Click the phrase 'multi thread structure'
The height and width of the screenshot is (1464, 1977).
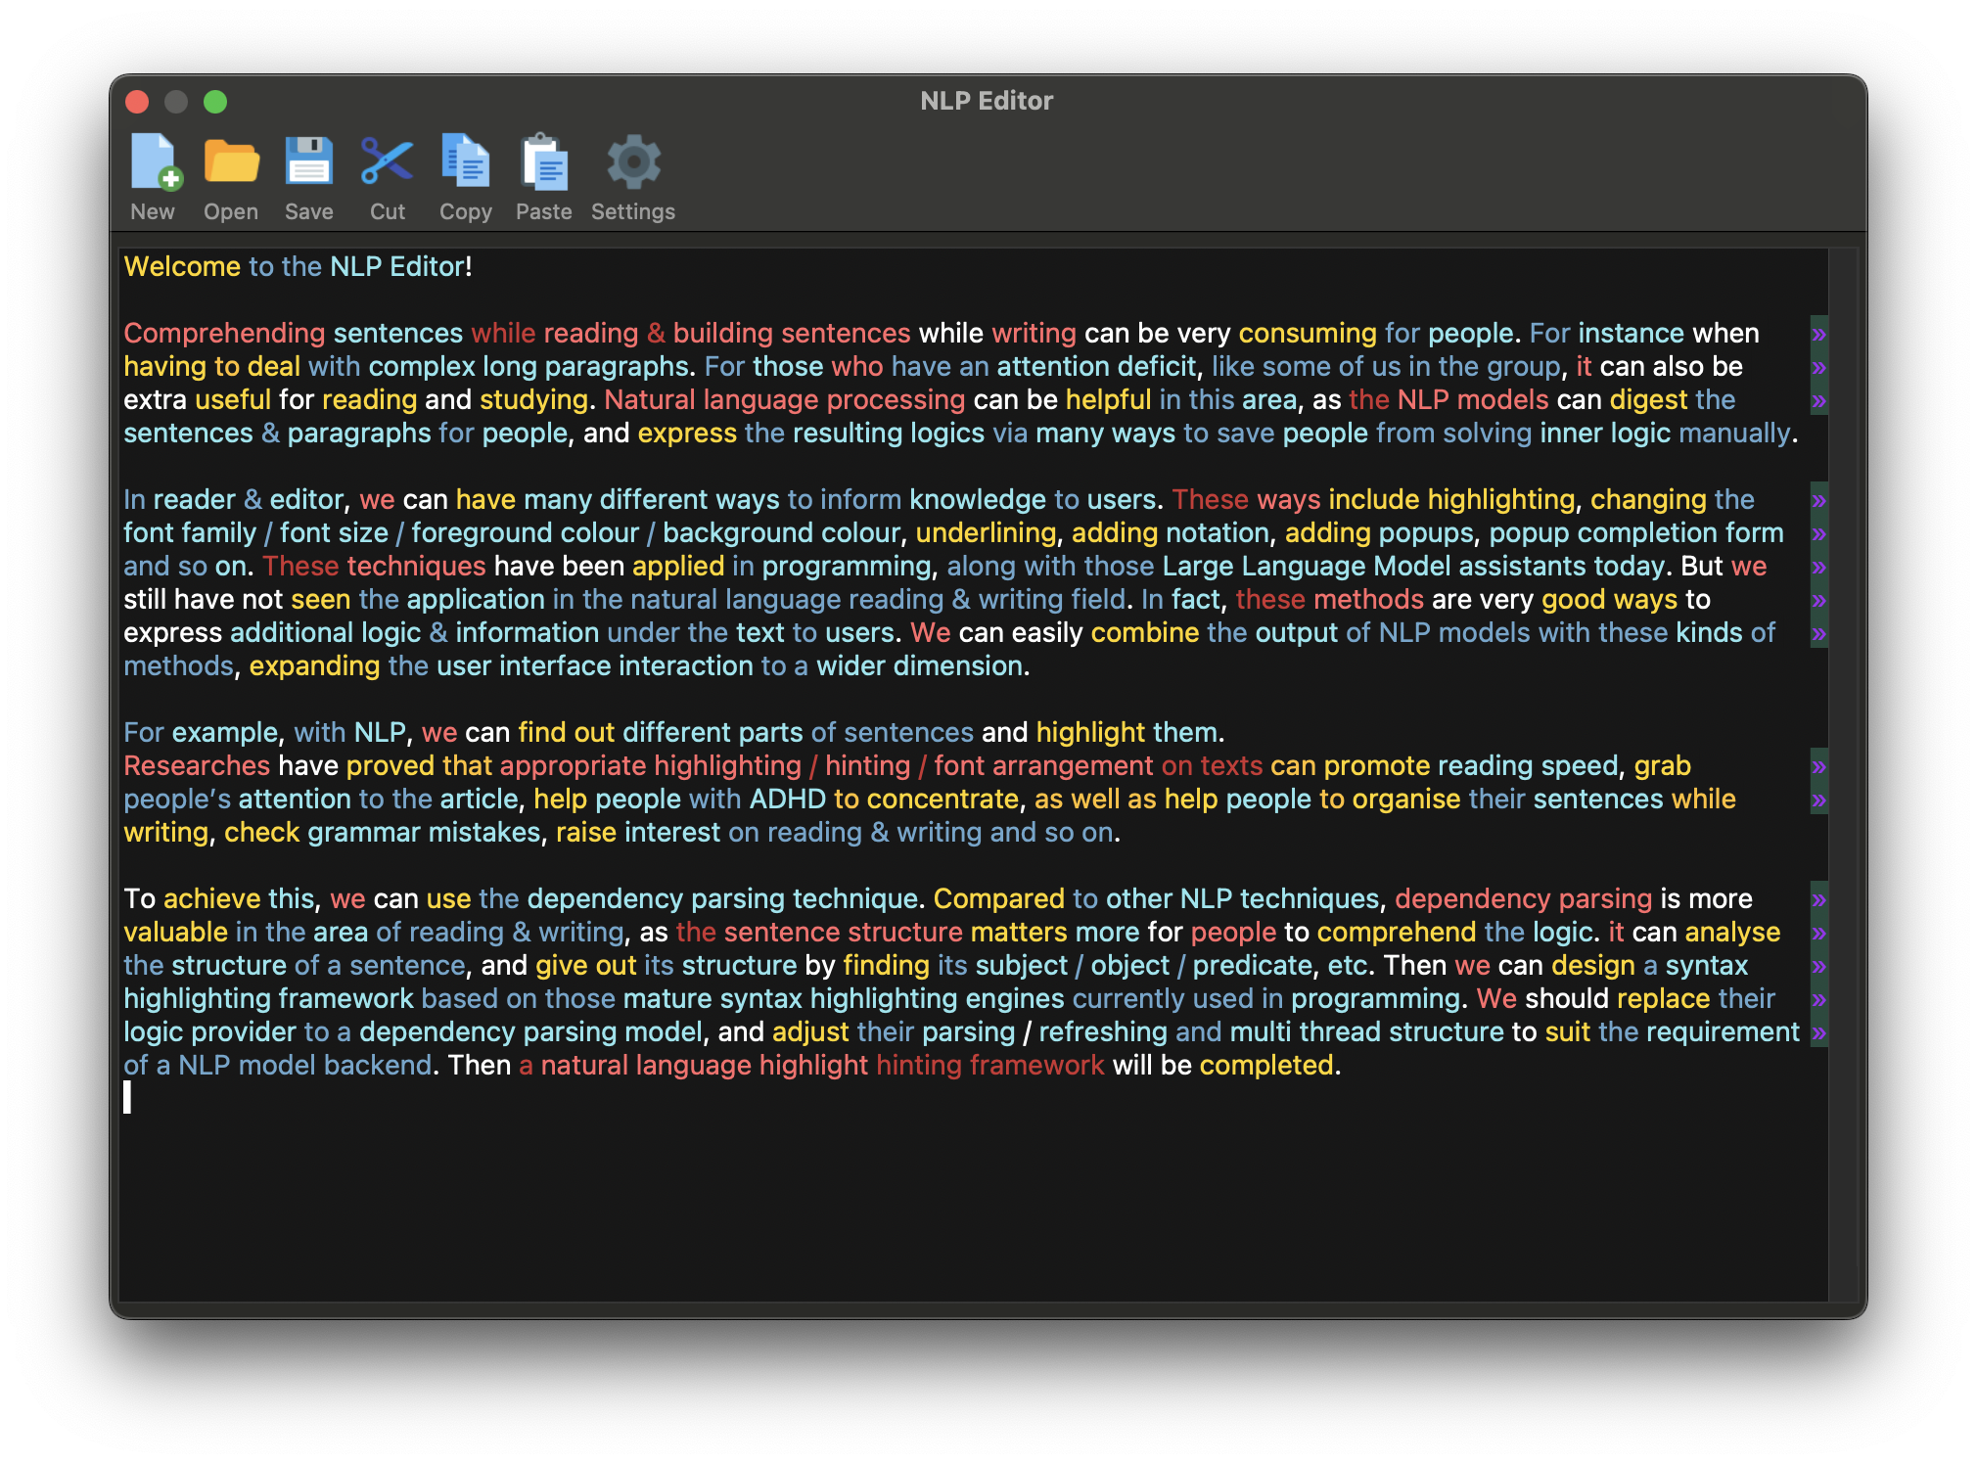(1366, 1032)
